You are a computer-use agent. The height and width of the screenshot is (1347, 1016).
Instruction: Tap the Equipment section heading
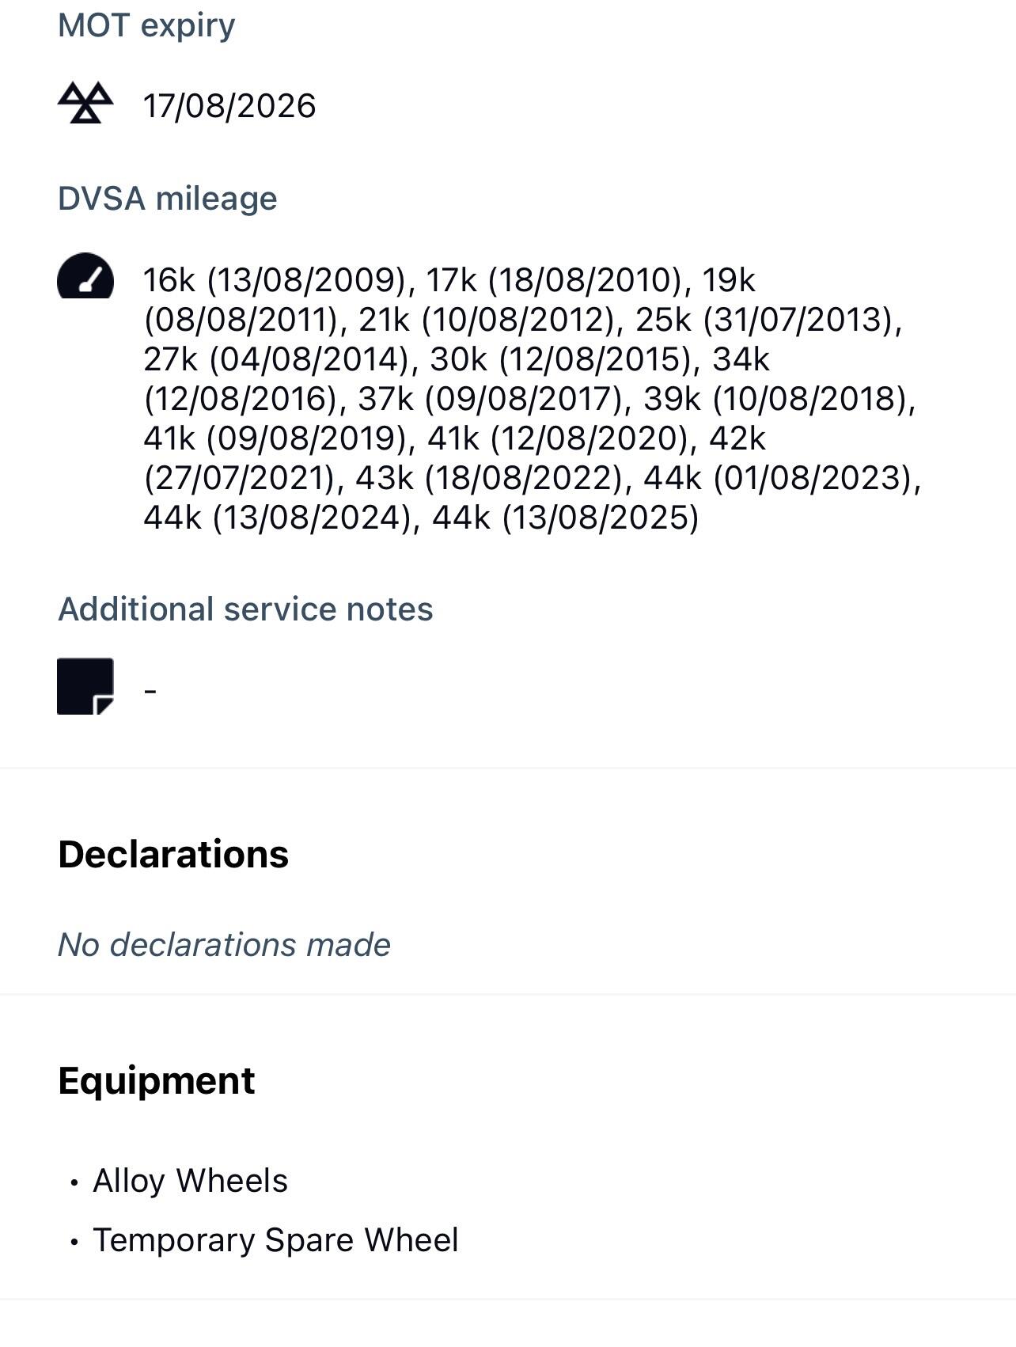coord(157,1081)
